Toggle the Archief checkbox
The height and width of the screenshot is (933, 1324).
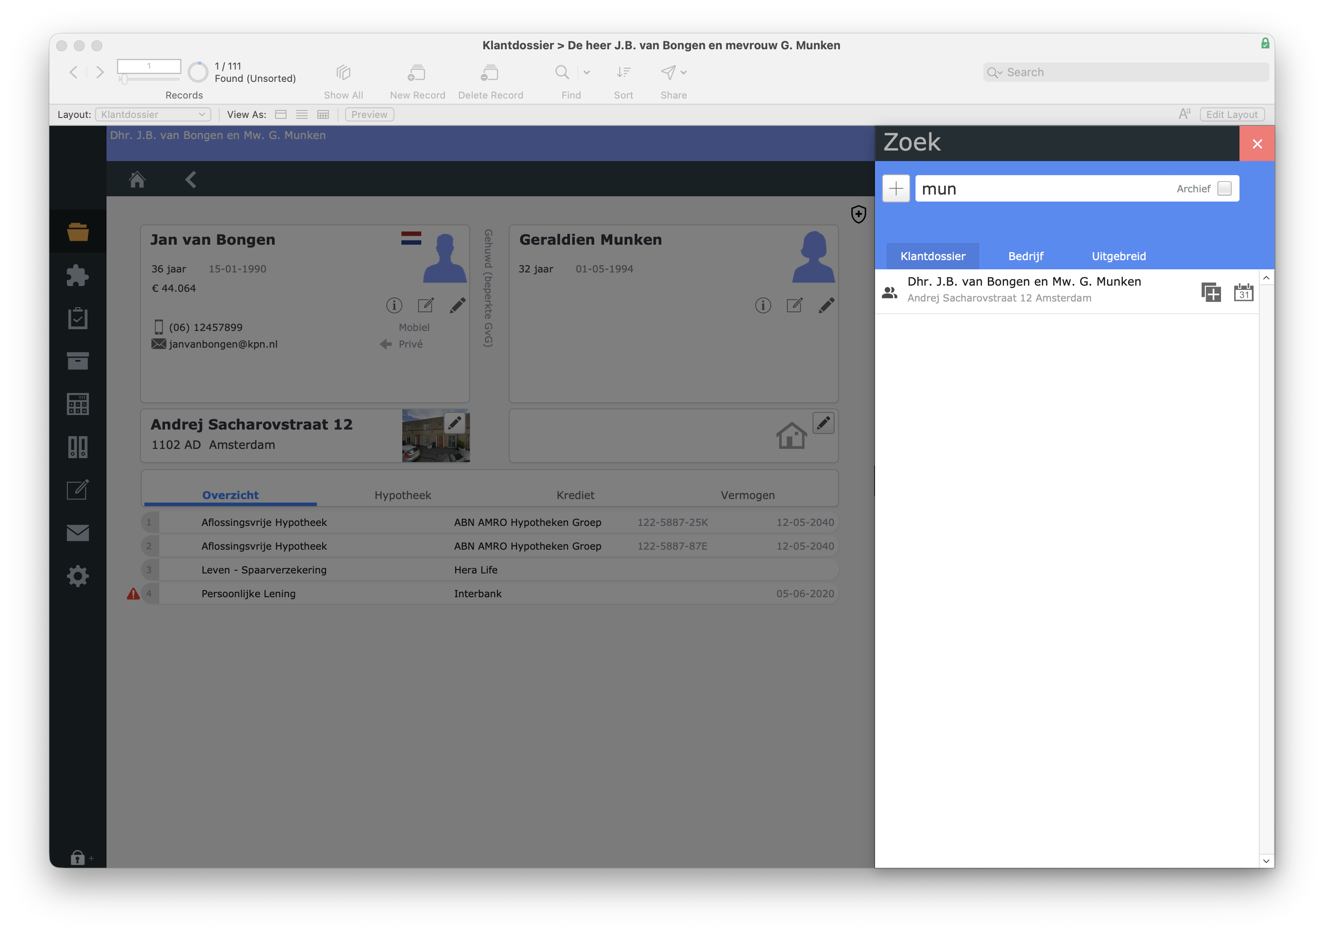tap(1224, 188)
